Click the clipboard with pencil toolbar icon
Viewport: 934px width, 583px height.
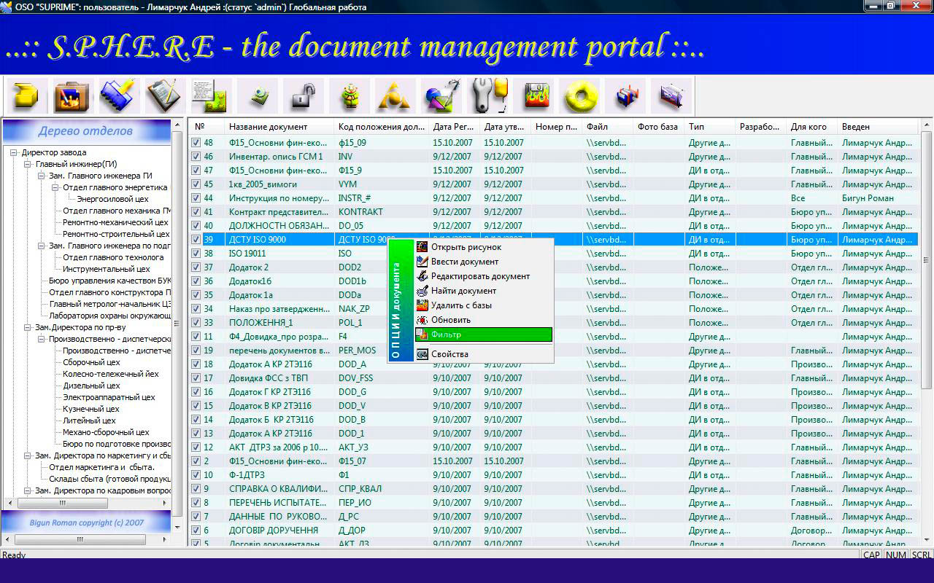[x=163, y=95]
